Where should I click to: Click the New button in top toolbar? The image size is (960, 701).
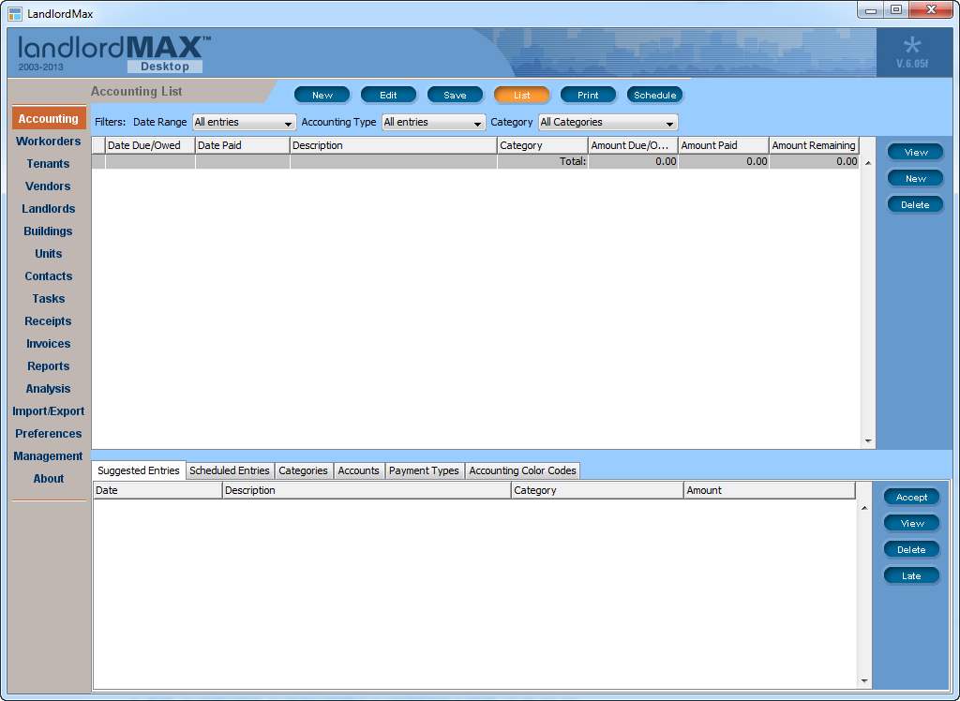tap(322, 95)
